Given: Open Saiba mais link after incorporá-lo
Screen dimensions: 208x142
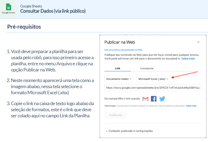Looking at the screenshot, I should pyautogui.click(x=188, y=59).
